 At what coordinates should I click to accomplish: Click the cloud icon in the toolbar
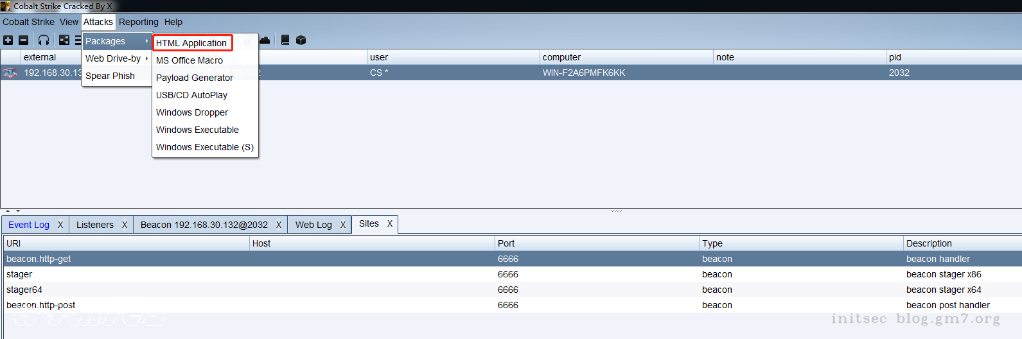click(265, 40)
